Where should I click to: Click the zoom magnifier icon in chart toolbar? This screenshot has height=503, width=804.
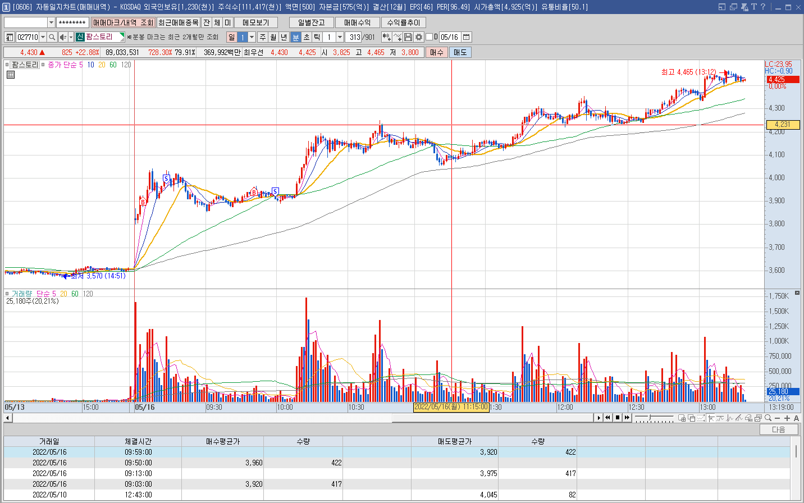[768, 418]
